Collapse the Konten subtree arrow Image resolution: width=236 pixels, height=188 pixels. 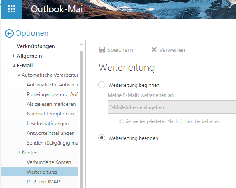(x=19, y=153)
